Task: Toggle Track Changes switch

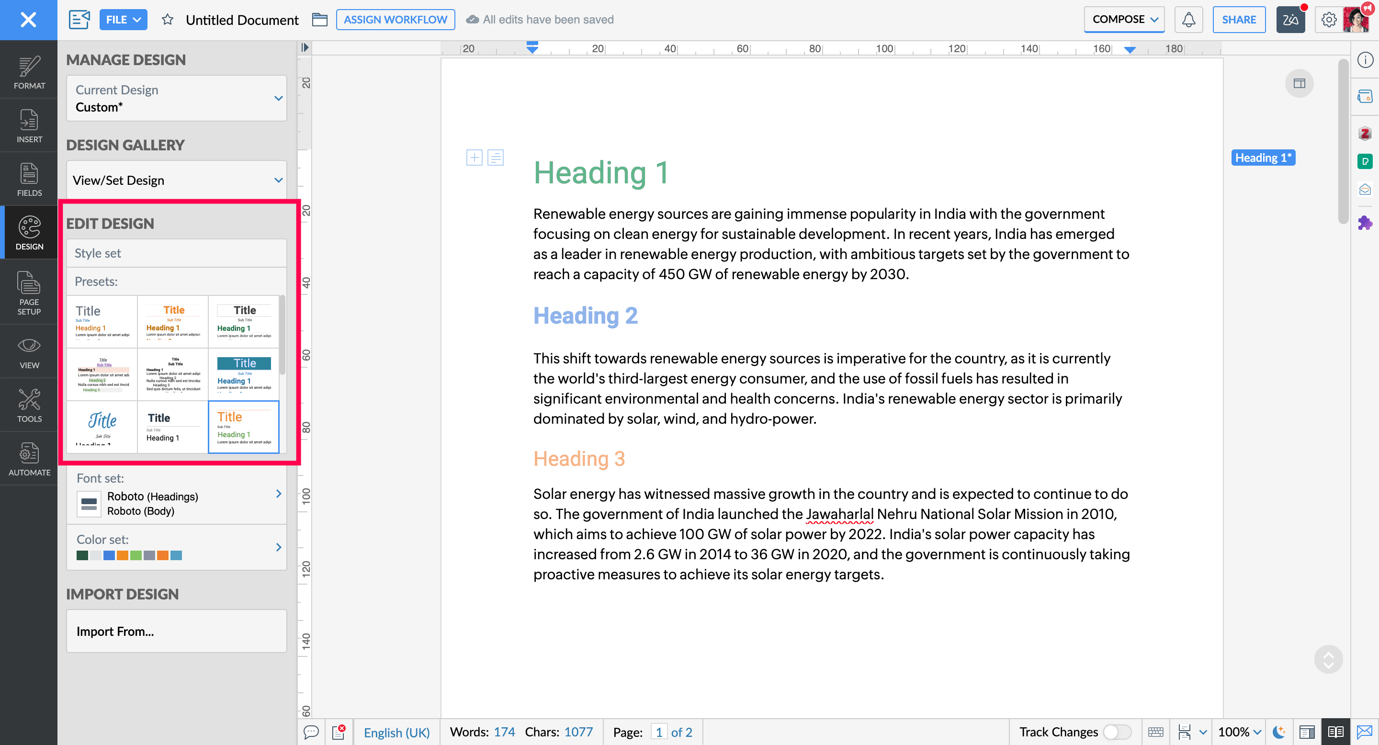Action: pyautogui.click(x=1117, y=732)
